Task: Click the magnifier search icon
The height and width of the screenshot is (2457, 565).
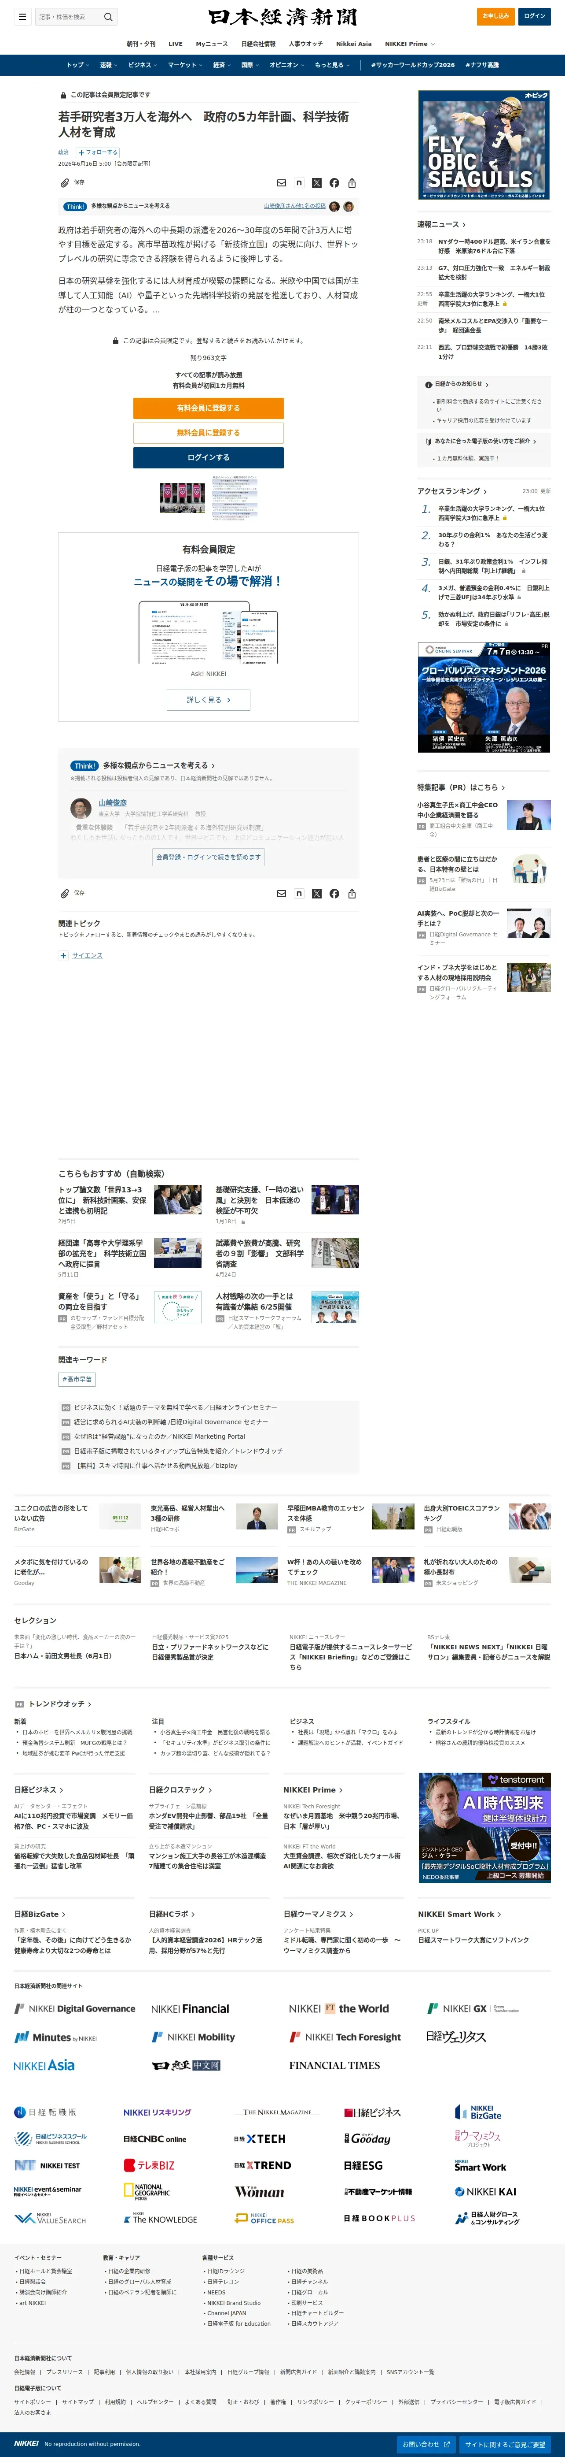Action: [x=109, y=16]
